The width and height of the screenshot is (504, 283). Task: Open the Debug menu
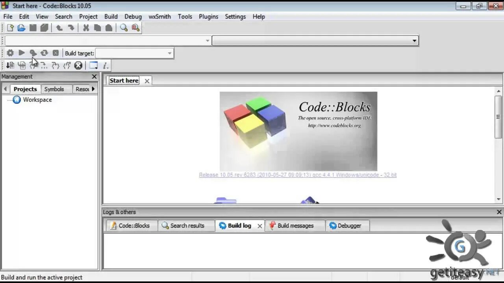point(133,17)
